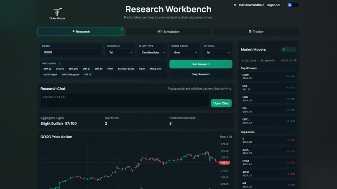Click the indicators info icon
The image size is (337, 189).
59,63
